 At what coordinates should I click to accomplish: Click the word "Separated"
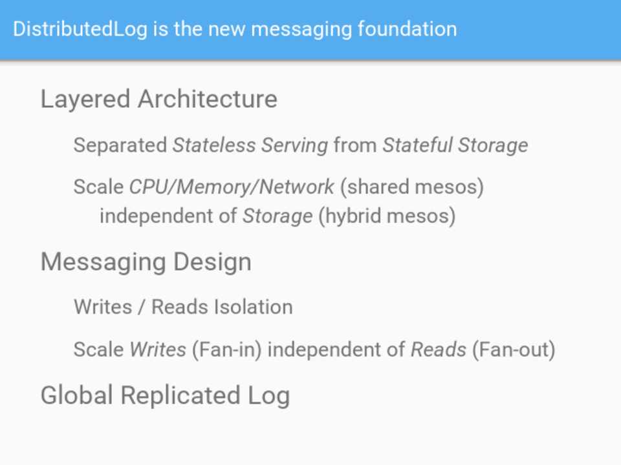point(120,145)
